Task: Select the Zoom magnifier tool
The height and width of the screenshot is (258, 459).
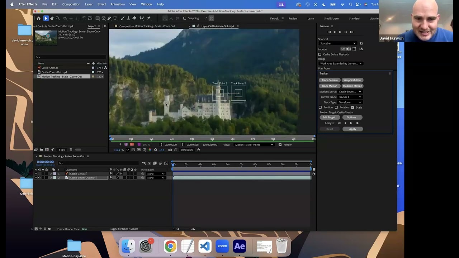Action: 58,18
